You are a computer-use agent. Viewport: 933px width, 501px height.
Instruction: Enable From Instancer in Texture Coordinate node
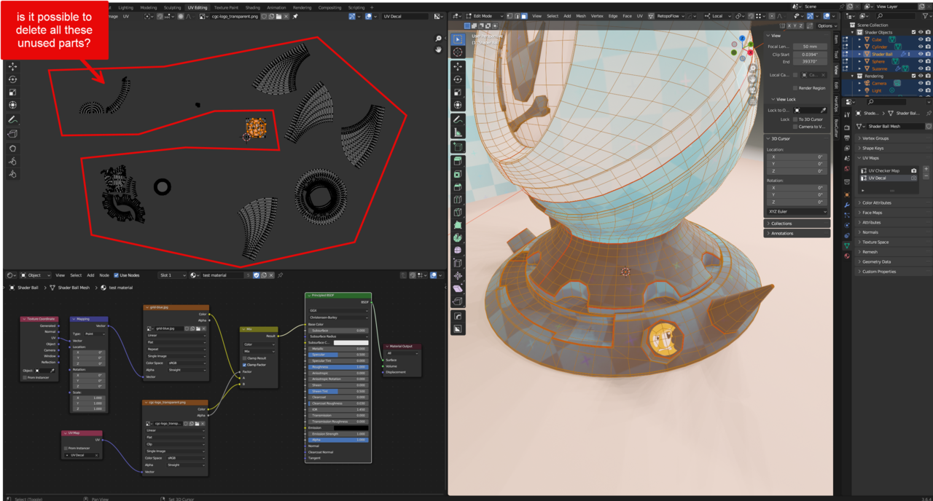[25, 378]
